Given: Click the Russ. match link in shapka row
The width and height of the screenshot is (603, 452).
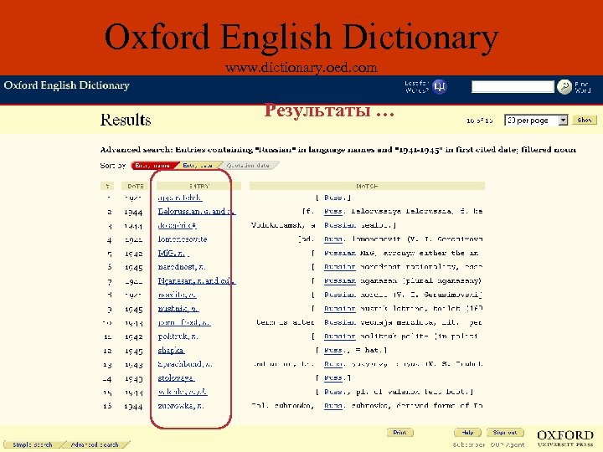Looking at the screenshot, I should tap(332, 350).
